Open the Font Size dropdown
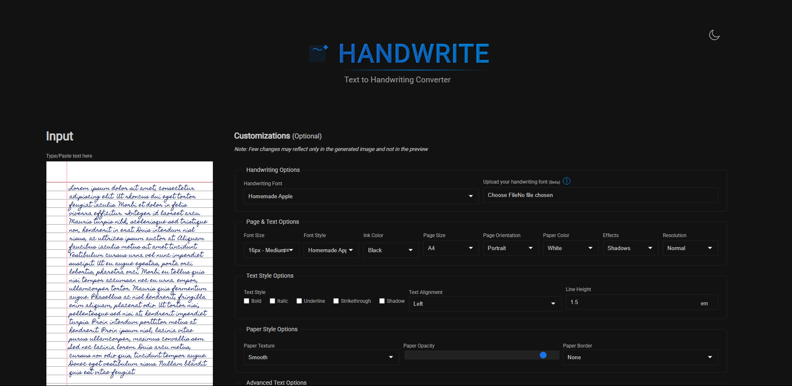Image resolution: width=792 pixels, height=386 pixels. pos(271,250)
